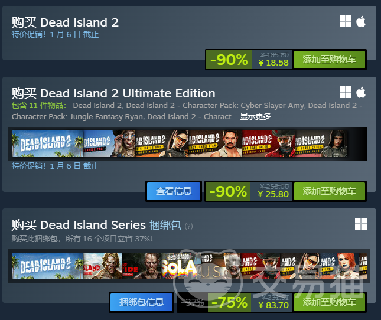This screenshot has width=381, height=320.
Task: Click Cyber Slayer Amy character pack thumbnail
Action: pos(162,143)
